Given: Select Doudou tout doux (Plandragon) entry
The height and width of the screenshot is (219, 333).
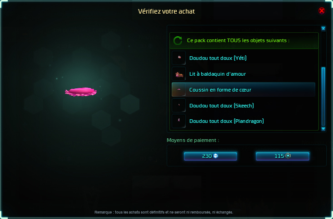Looking at the screenshot, I should [244, 121].
